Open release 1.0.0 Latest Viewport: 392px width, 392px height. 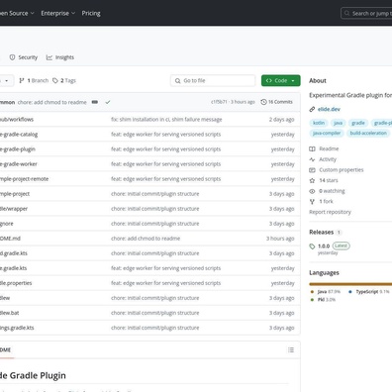[x=330, y=245]
